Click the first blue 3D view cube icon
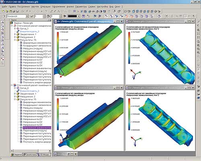This screenshot has height=161, width=201. pyautogui.click(x=133, y=11)
